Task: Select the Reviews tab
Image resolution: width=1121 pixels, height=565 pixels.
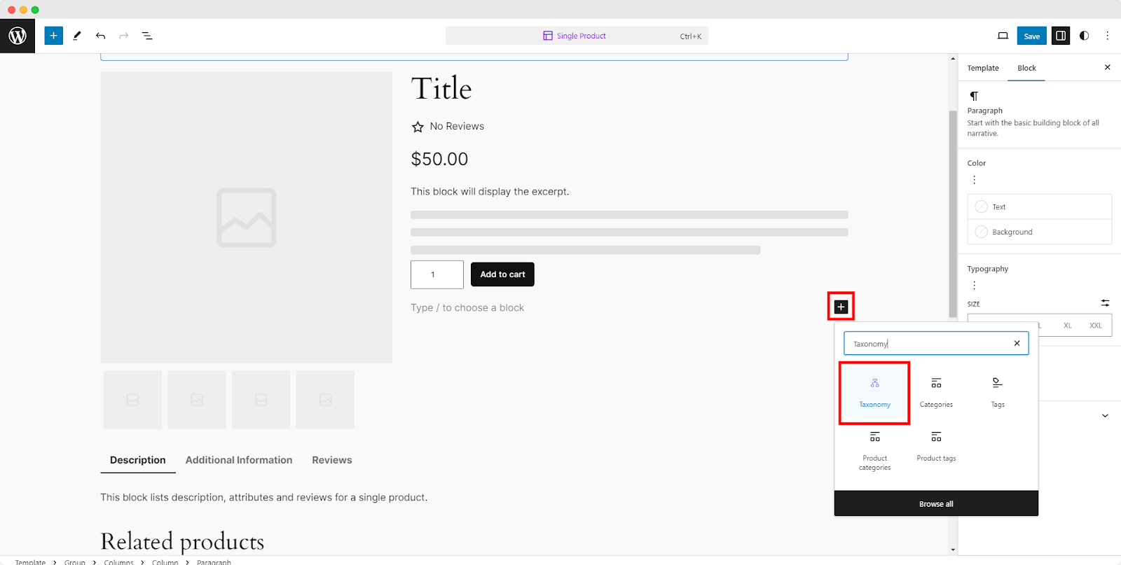Action: [332, 460]
